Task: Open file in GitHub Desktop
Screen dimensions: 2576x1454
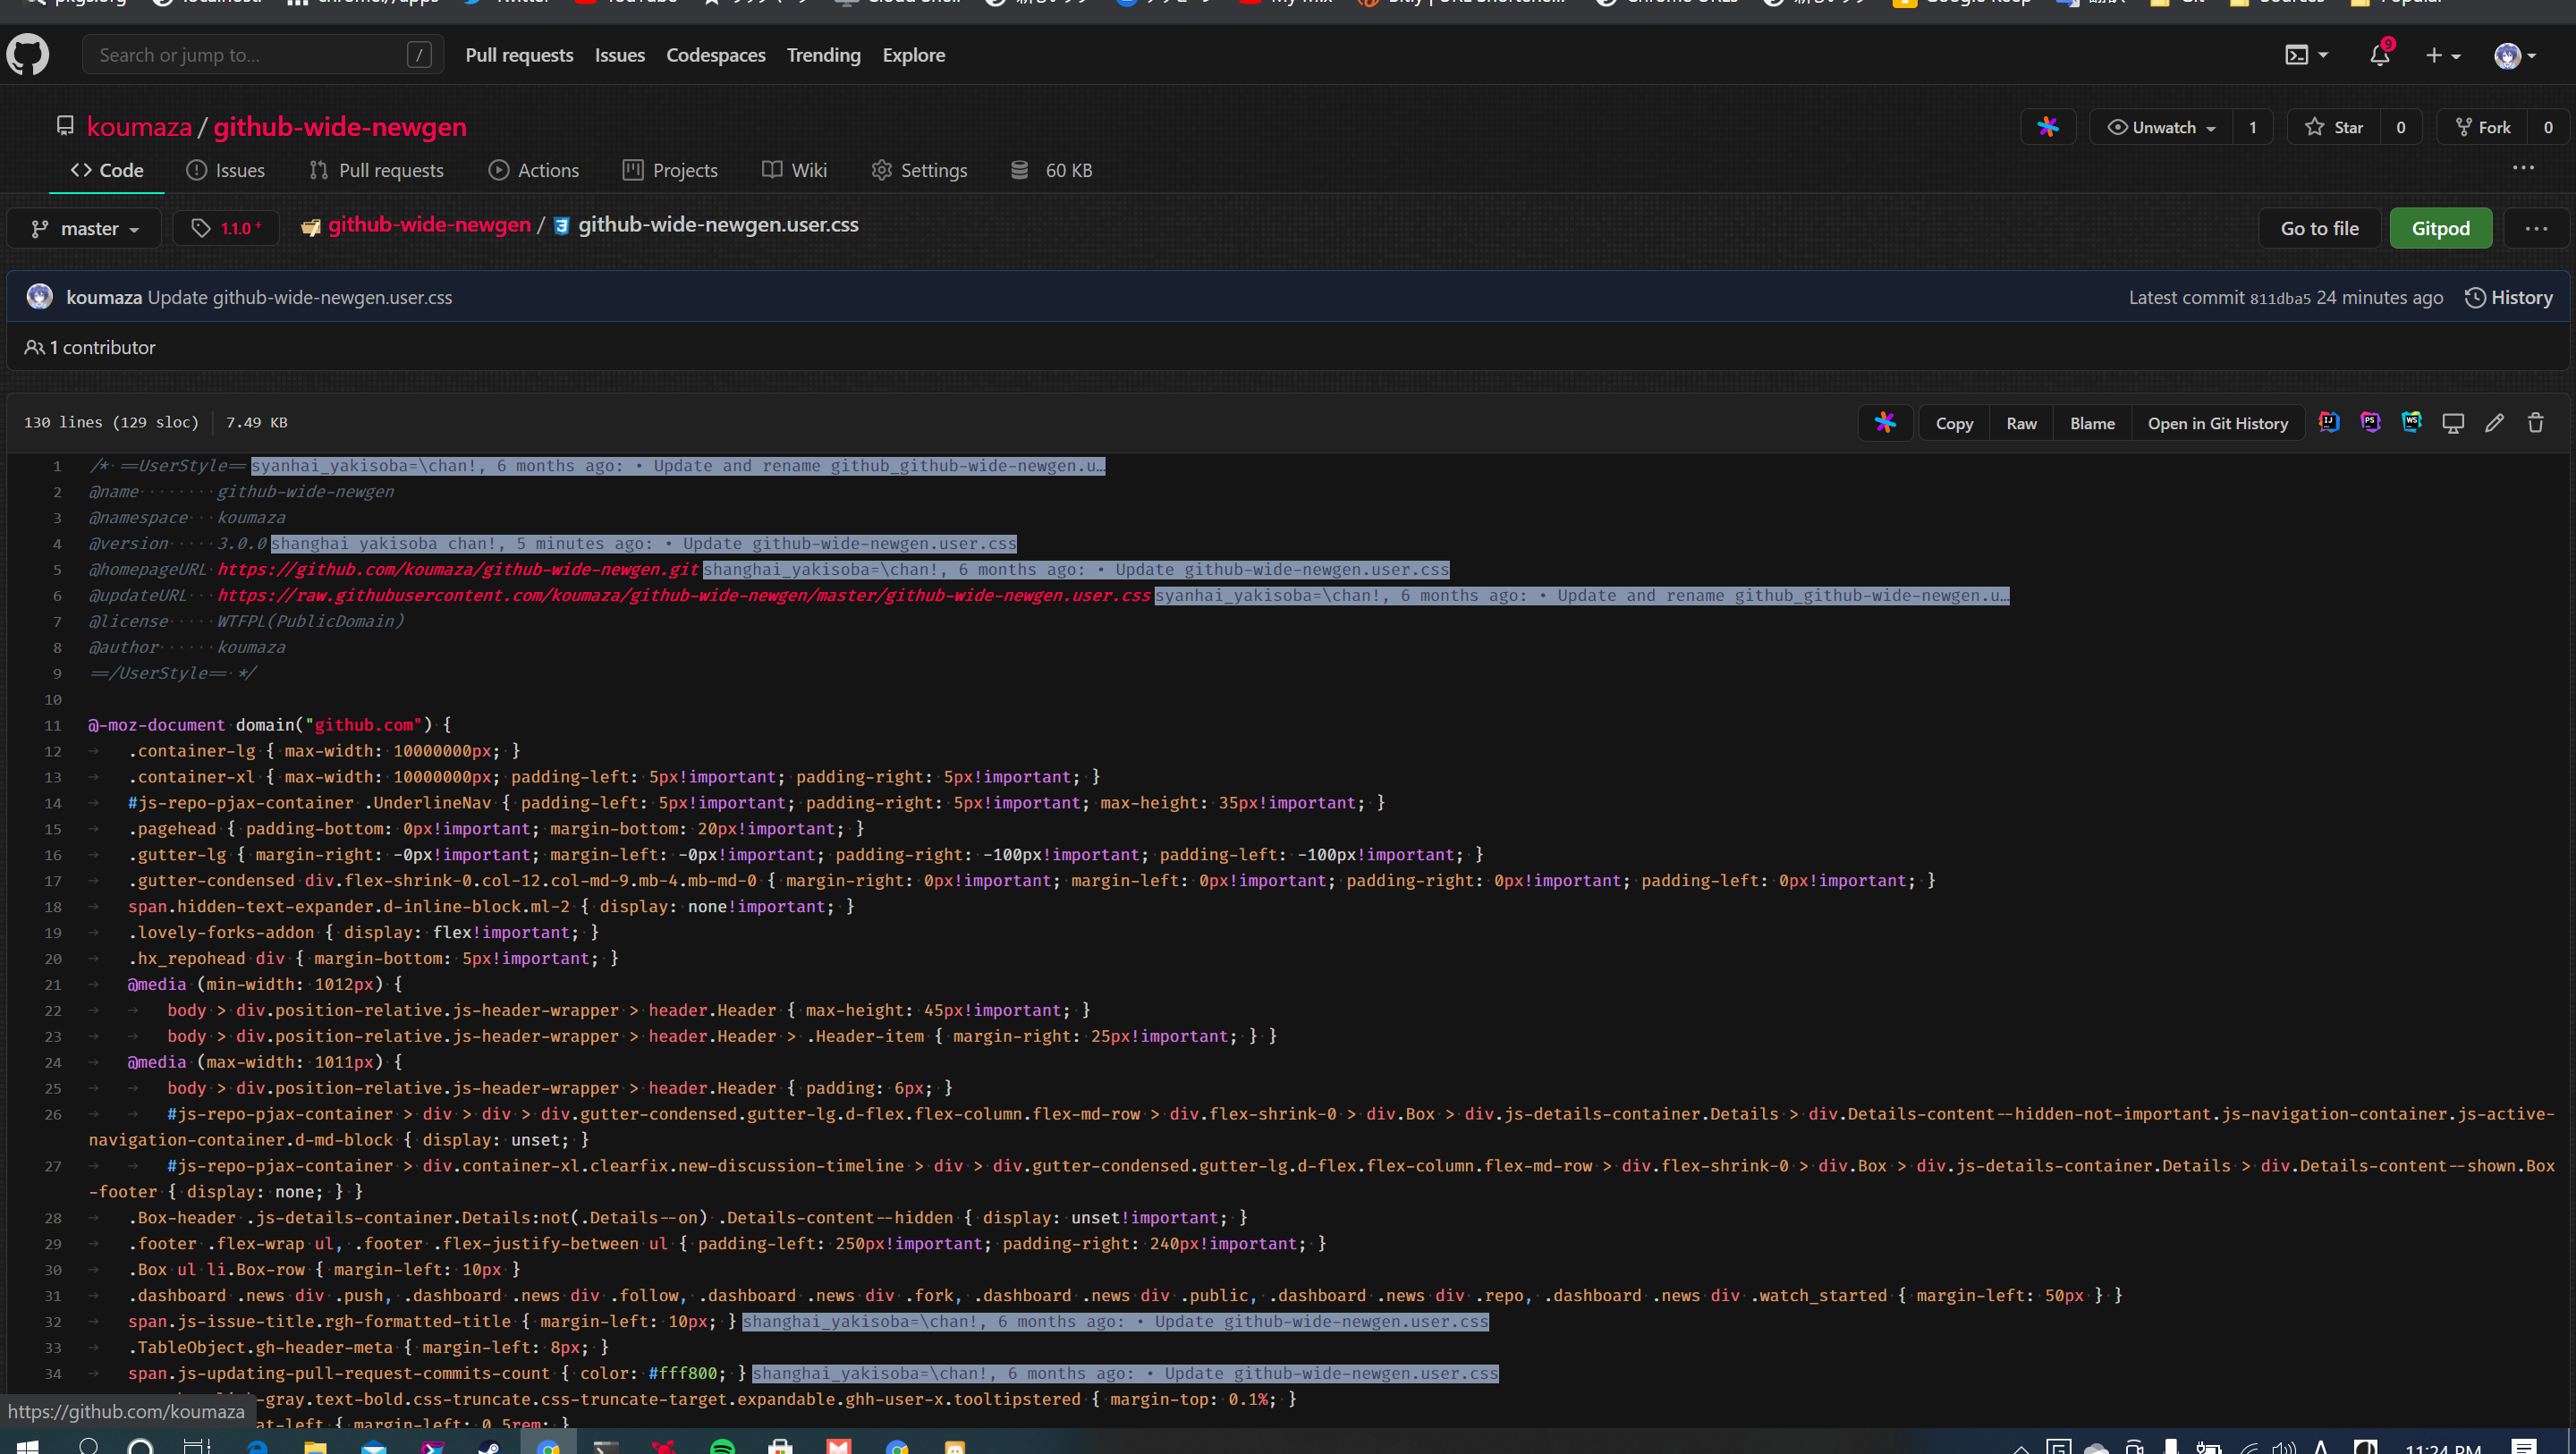Action: click(x=2453, y=423)
